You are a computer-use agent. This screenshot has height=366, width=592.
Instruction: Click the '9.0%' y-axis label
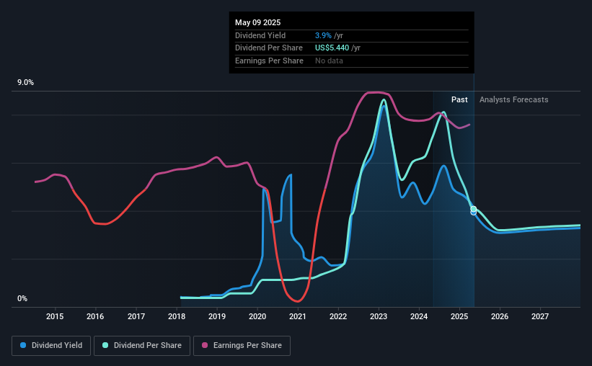(26, 83)
